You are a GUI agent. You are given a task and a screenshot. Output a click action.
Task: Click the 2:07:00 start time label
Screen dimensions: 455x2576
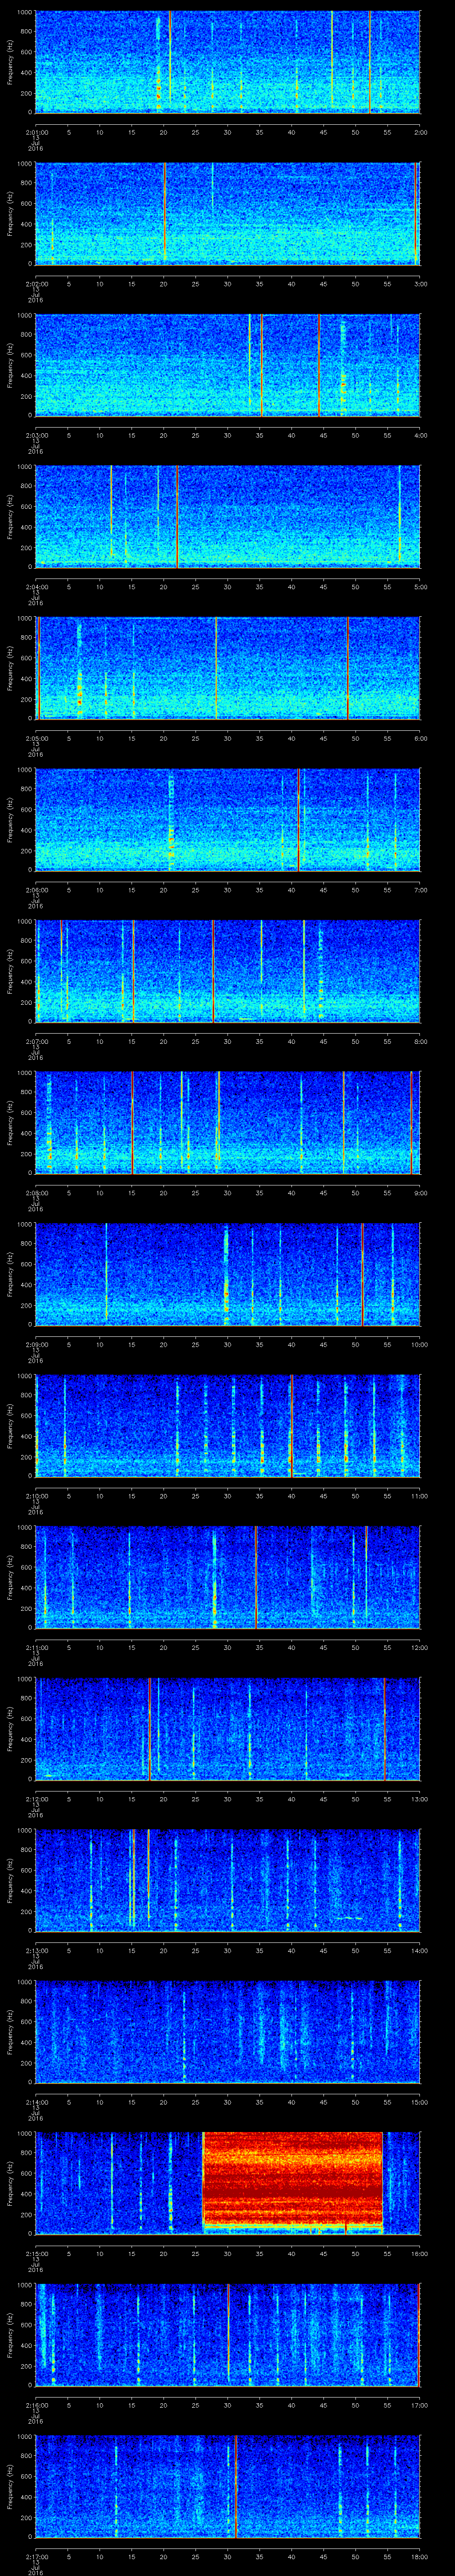pyautogui.click(x=36, y=1041)
